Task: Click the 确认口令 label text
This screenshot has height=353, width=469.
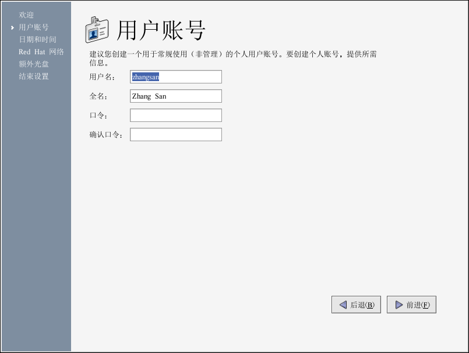Action: pyautogui.click(x=105, y=135)
